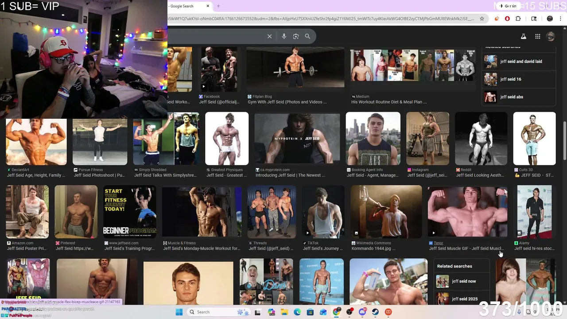Start voice search with the microphone icon
Image resolution: width=567 pixels, height=319 pixels.
click(x=284, y=36)
